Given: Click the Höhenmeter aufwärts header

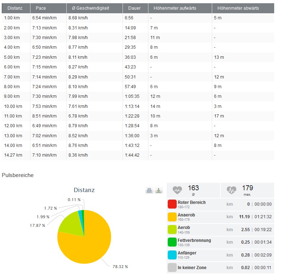Looking at the screenshot, I should click(175, 8).
